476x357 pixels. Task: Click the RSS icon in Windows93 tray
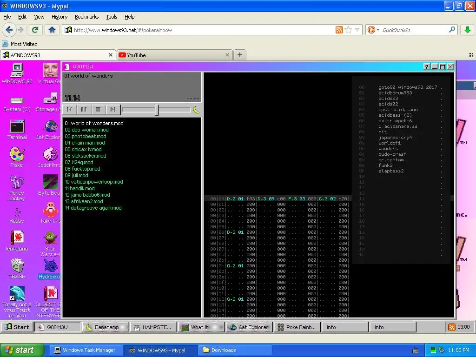point(452,327)
